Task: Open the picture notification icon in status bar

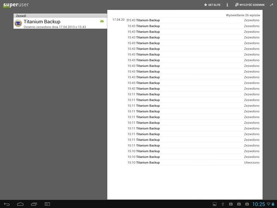Action: (215, 204)
